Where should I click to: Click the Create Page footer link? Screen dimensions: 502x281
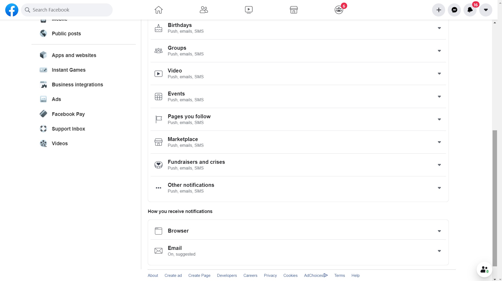pos(199,276)
